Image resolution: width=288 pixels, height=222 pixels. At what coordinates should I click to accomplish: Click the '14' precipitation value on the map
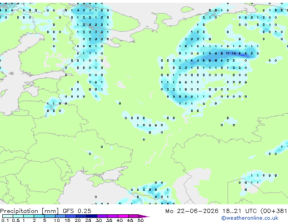tap(233, 53)
